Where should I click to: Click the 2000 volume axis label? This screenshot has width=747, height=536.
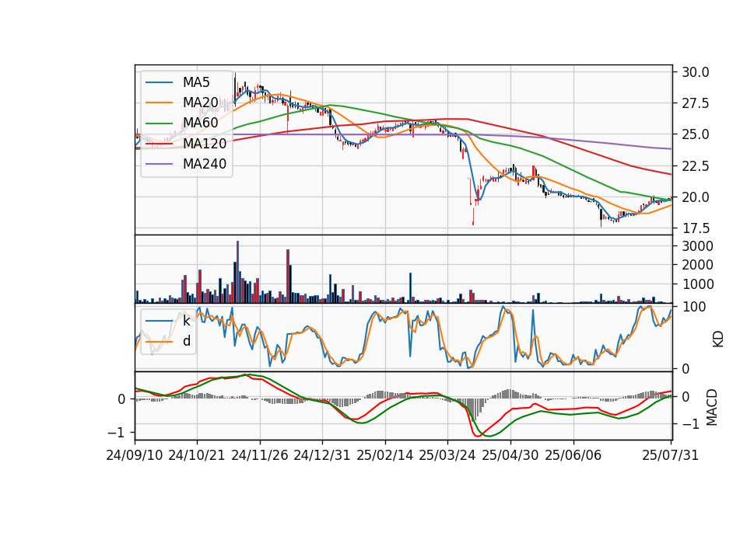pos(697,265)
